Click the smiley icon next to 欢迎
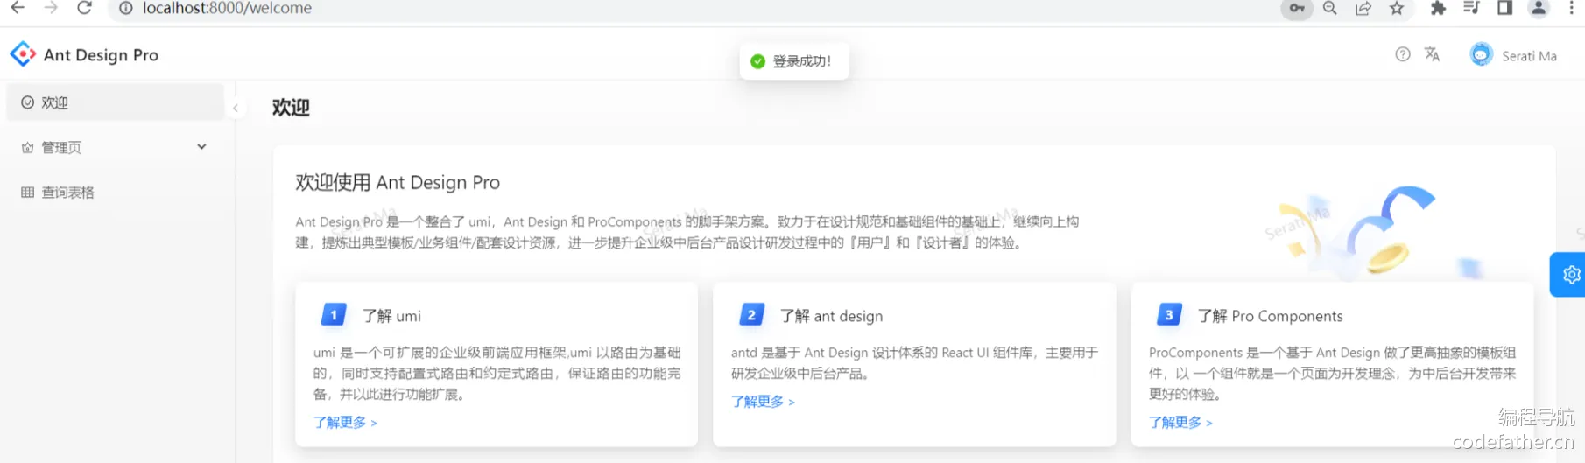The height and width of the screenshot is (463, 1585). pos(28,102)
